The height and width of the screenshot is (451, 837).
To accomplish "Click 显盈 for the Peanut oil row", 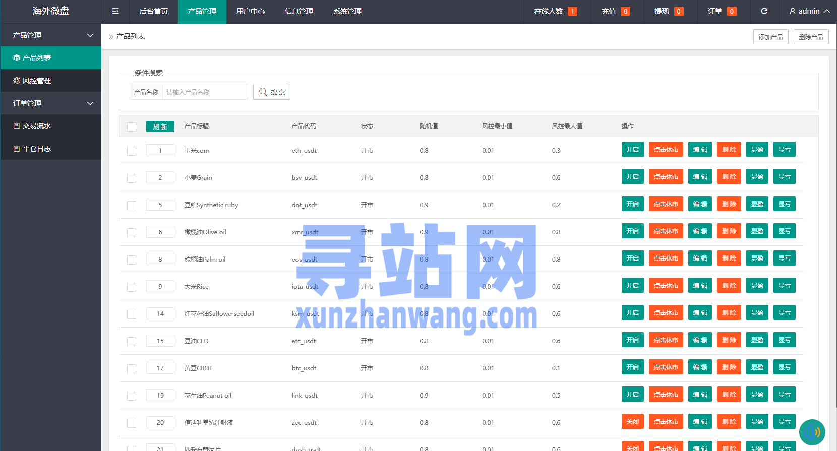I will [757, 395].
